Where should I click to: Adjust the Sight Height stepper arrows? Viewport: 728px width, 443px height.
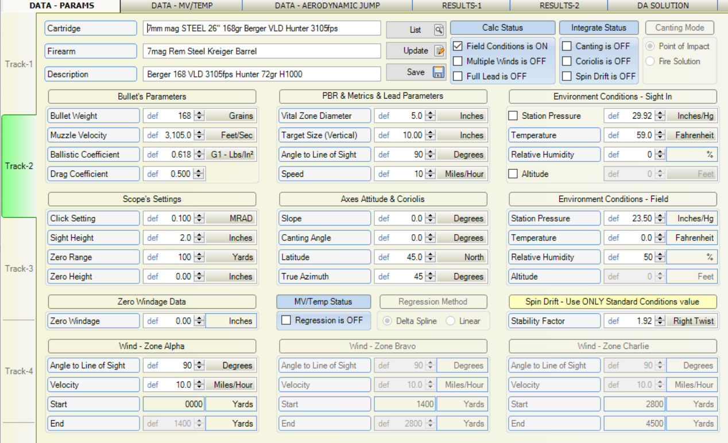(x=199, y=238)
